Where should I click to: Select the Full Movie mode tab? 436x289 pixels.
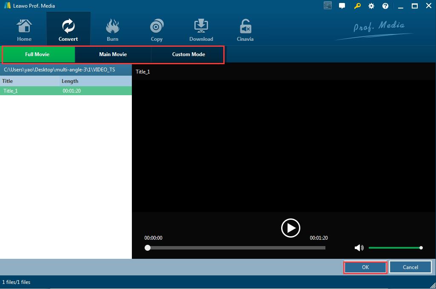point(37,54)
